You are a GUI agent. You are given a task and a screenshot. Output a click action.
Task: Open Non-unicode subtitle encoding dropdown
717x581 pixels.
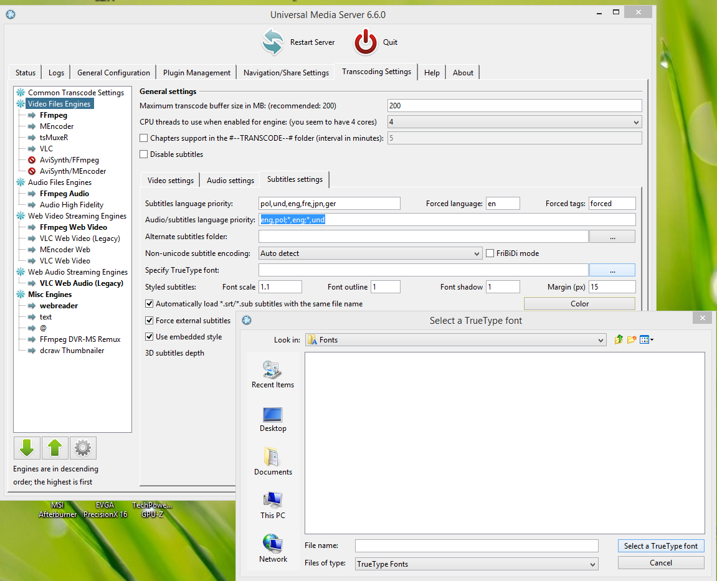[371, 253]
